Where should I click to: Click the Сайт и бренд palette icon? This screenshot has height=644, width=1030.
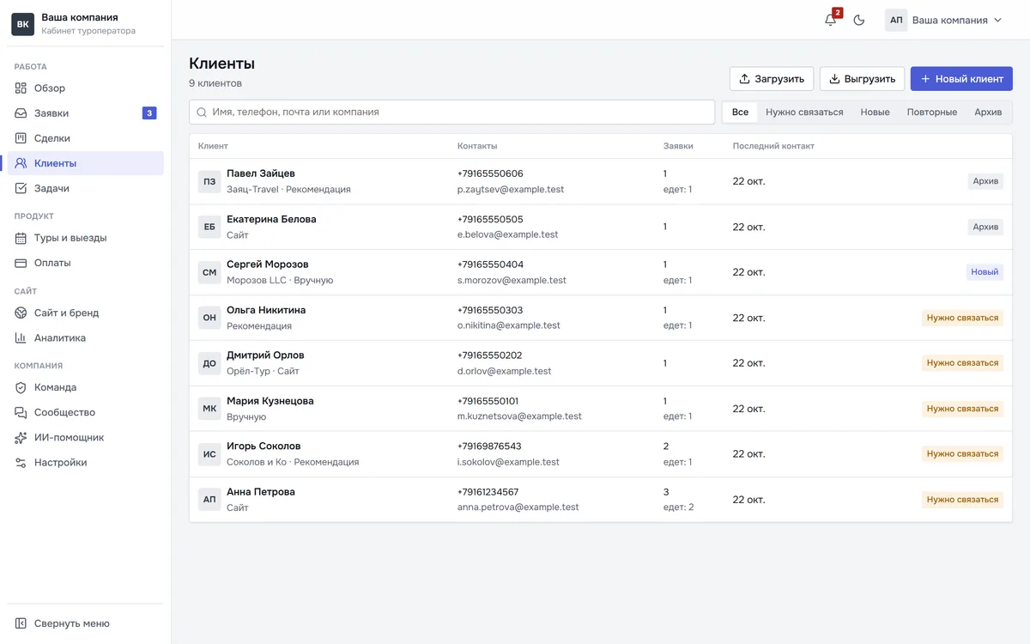coord(21,313)
